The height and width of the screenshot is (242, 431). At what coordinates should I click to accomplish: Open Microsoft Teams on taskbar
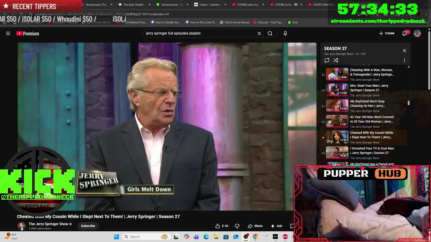[196, 237]
